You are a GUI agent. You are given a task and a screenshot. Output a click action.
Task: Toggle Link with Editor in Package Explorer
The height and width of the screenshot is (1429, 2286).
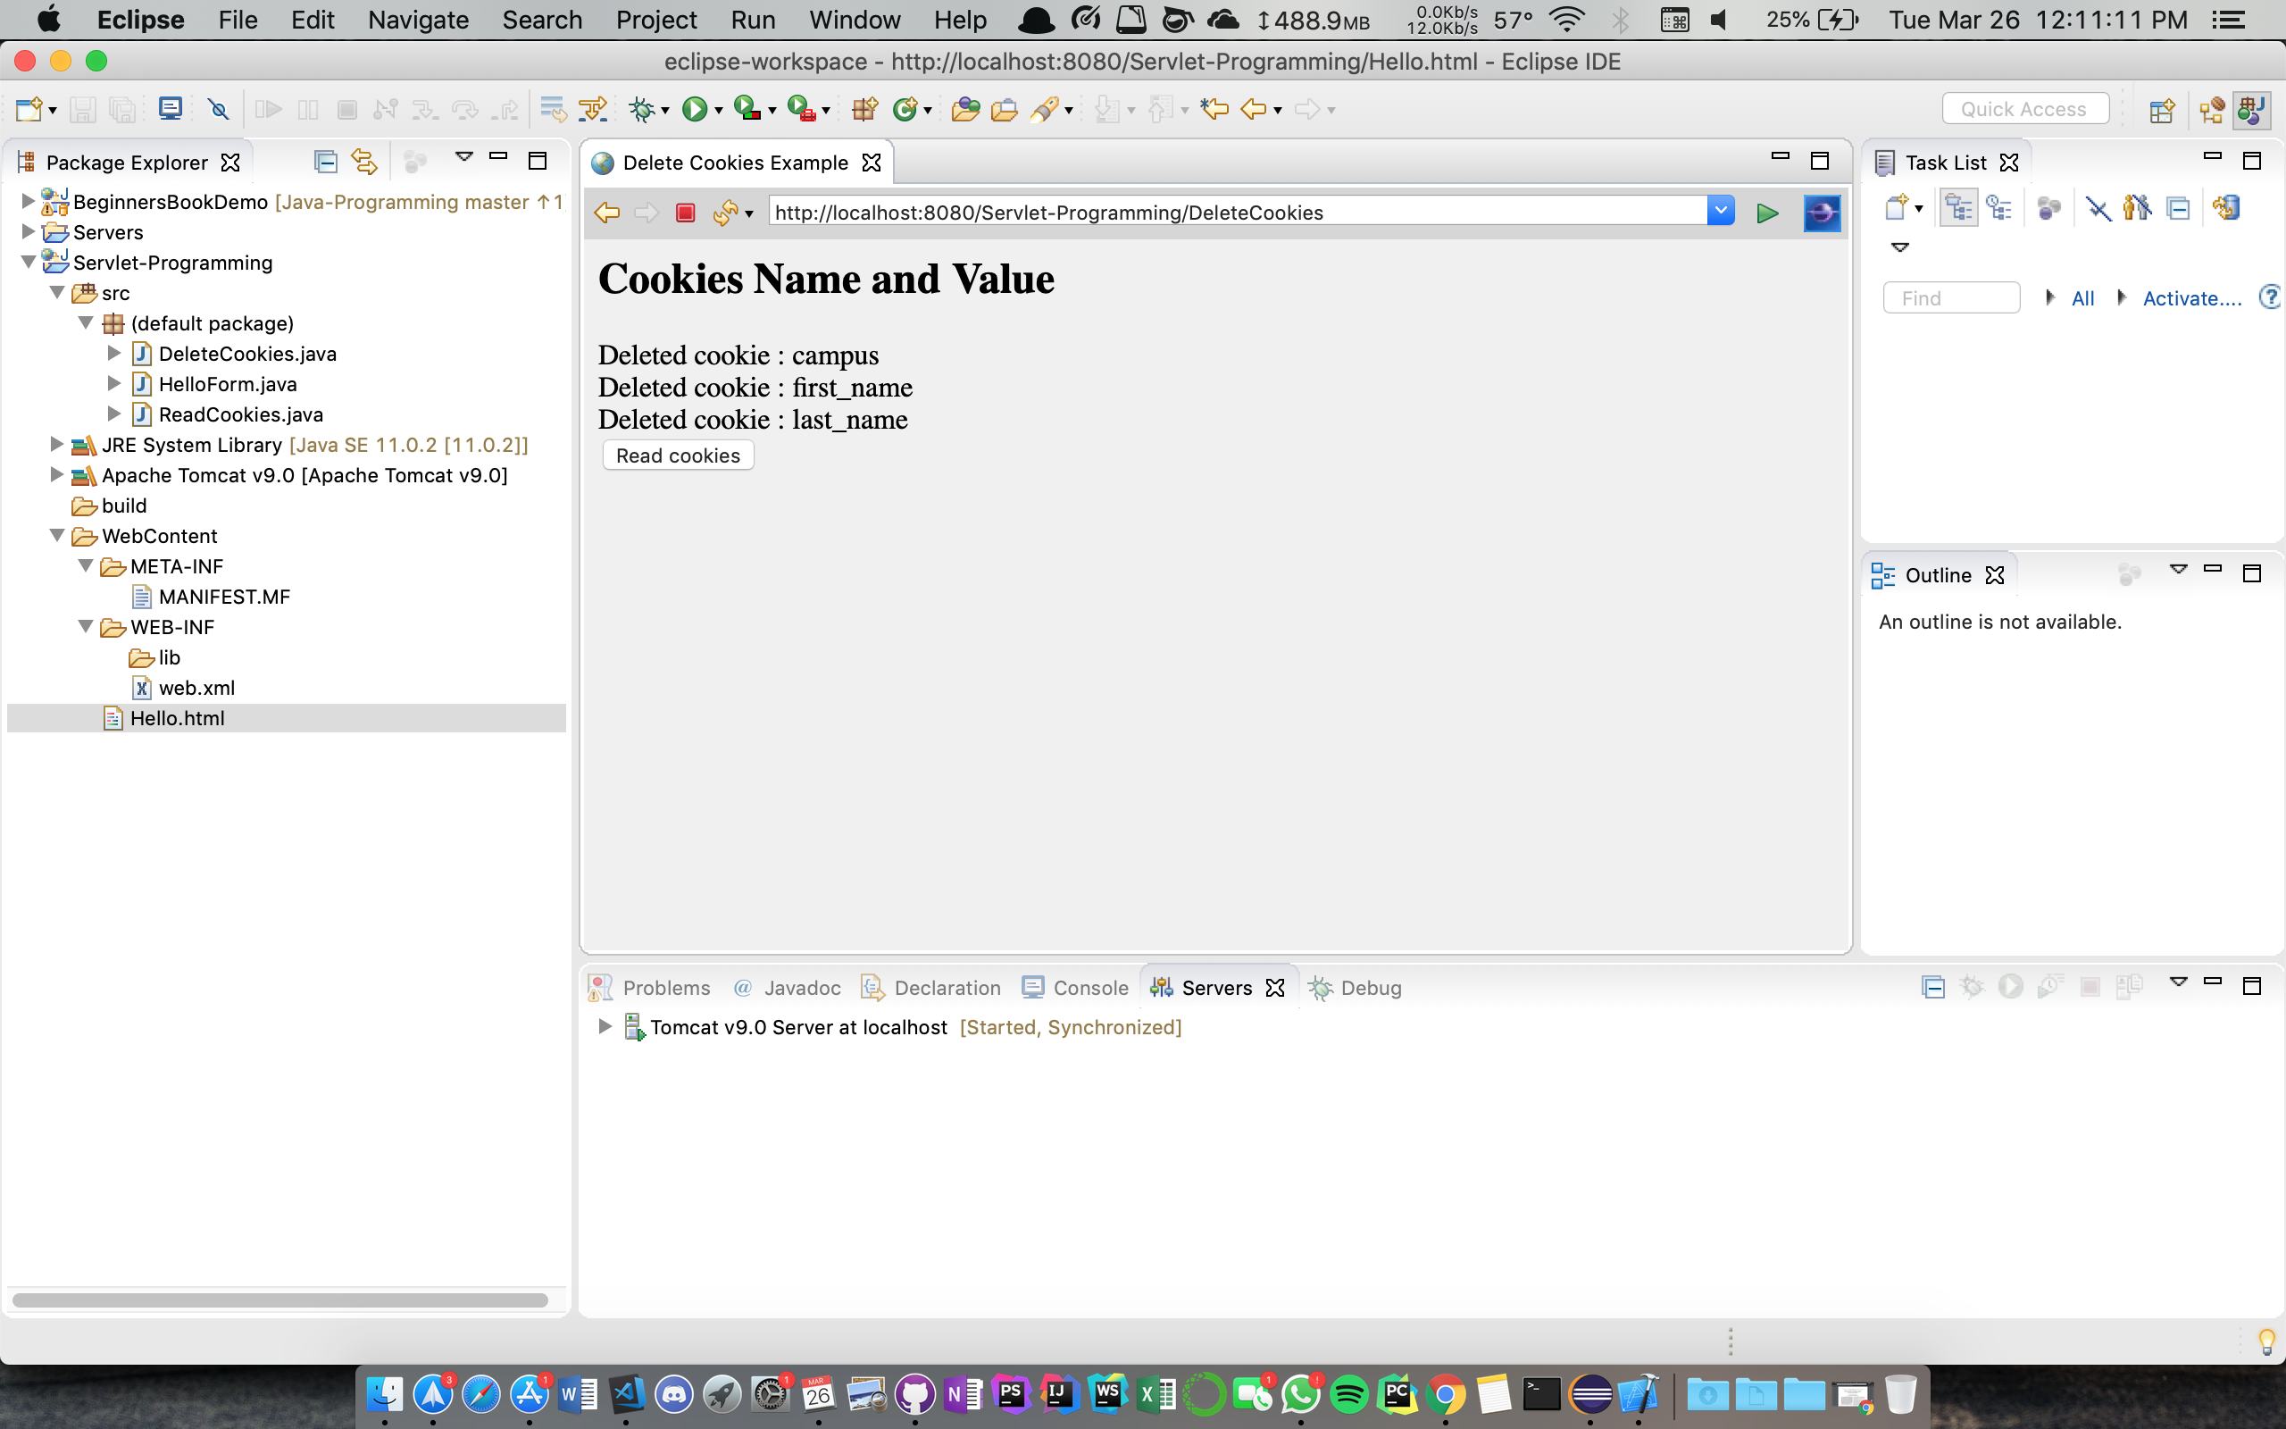click(364, 163)
